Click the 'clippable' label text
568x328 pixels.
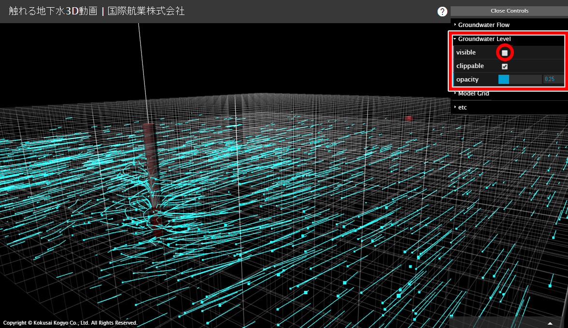[x=470, y=66]
